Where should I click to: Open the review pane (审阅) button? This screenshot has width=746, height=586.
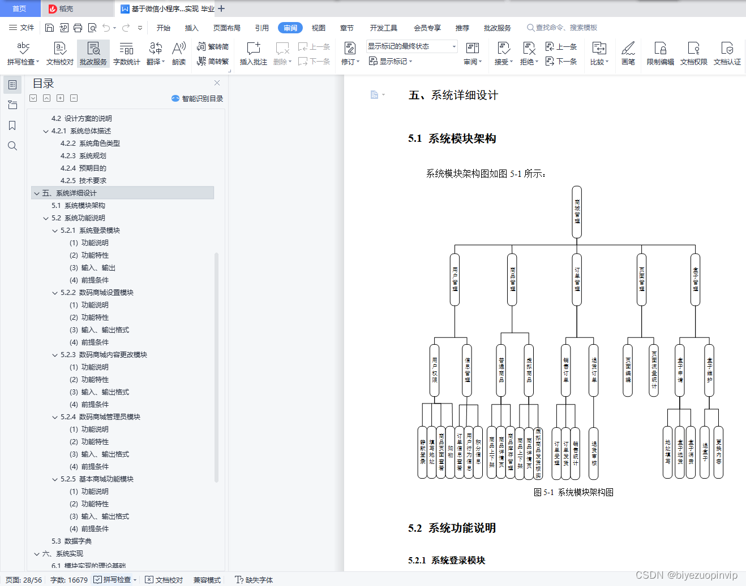[473, 54]
